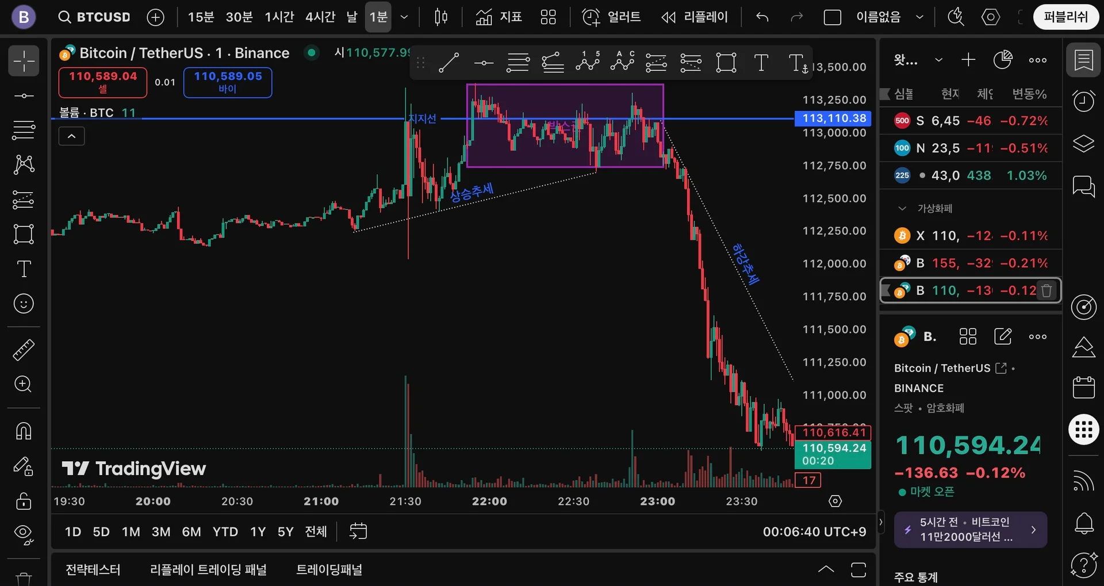Click the 퍼블리쉬 publish button
This screenshot has height=586, width=1104.
1066,17
